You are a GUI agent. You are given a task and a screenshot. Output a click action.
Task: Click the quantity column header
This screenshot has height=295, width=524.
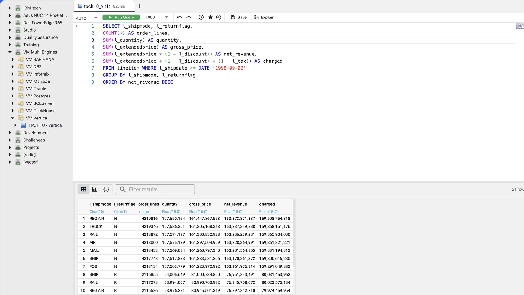point(170,204)
